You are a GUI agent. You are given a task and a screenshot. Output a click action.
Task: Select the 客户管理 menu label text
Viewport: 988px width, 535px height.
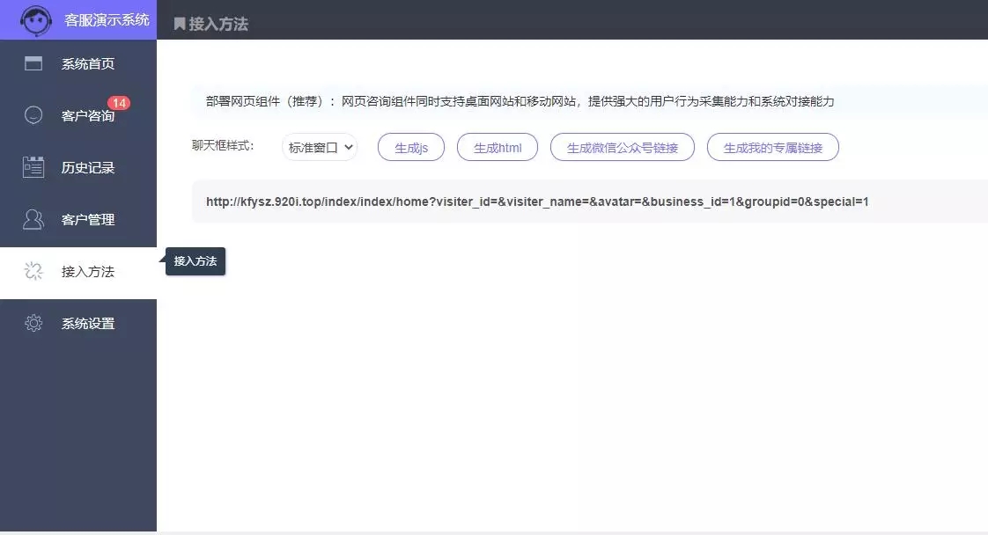pyautogui.click(x=88, y=219)
